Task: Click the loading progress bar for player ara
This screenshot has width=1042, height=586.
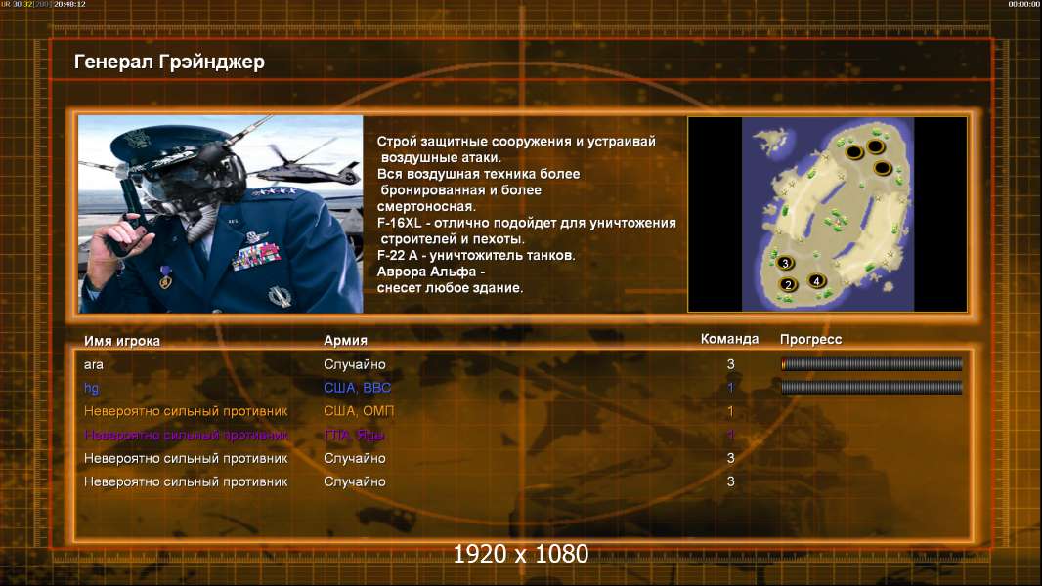Action: [x=871, y=363]
